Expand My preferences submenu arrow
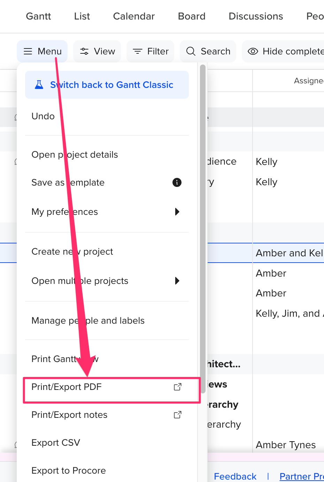The image size is (324, 482). 177,212
